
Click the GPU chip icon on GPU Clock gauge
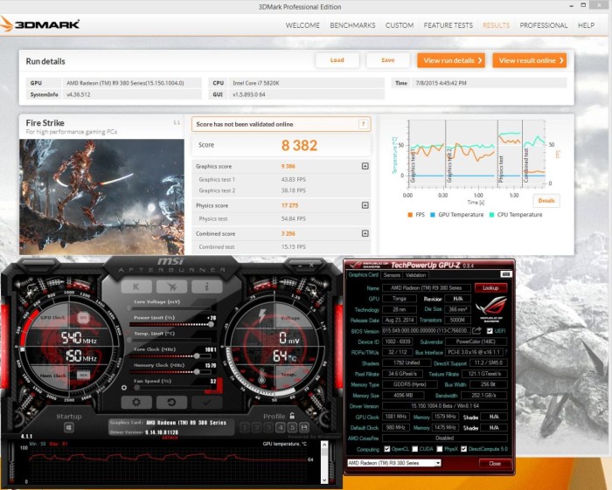[x=83, y=318]
